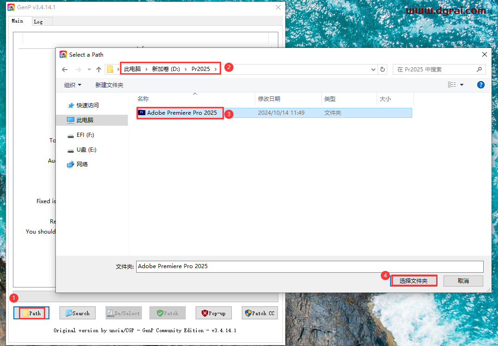Confirm selection with 选择文件夹 button
Image resolution: width=498 pixels, height=346 pixels.
(x=414, y=281)
